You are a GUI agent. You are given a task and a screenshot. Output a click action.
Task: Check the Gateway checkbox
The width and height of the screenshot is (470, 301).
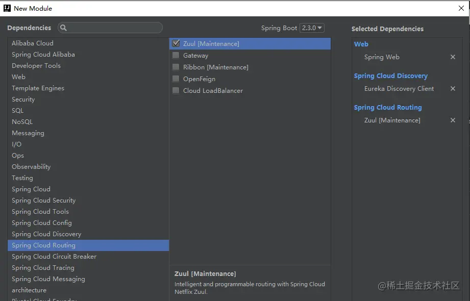point(176,56)
